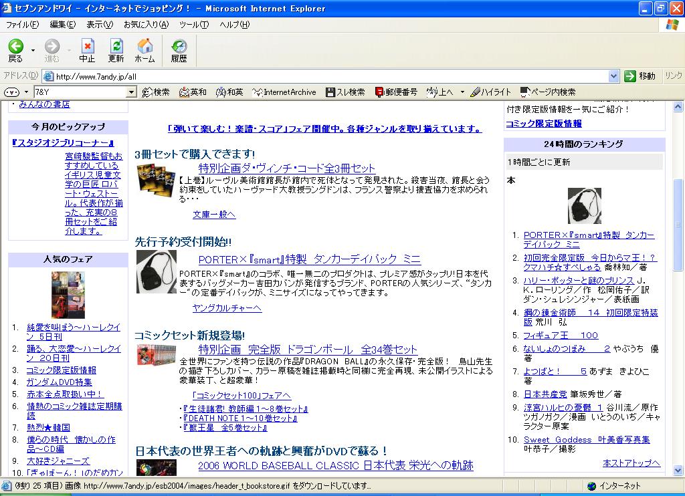Open the ヤングカルチャーへ link
685x496 pixels.
pos(227,307)
